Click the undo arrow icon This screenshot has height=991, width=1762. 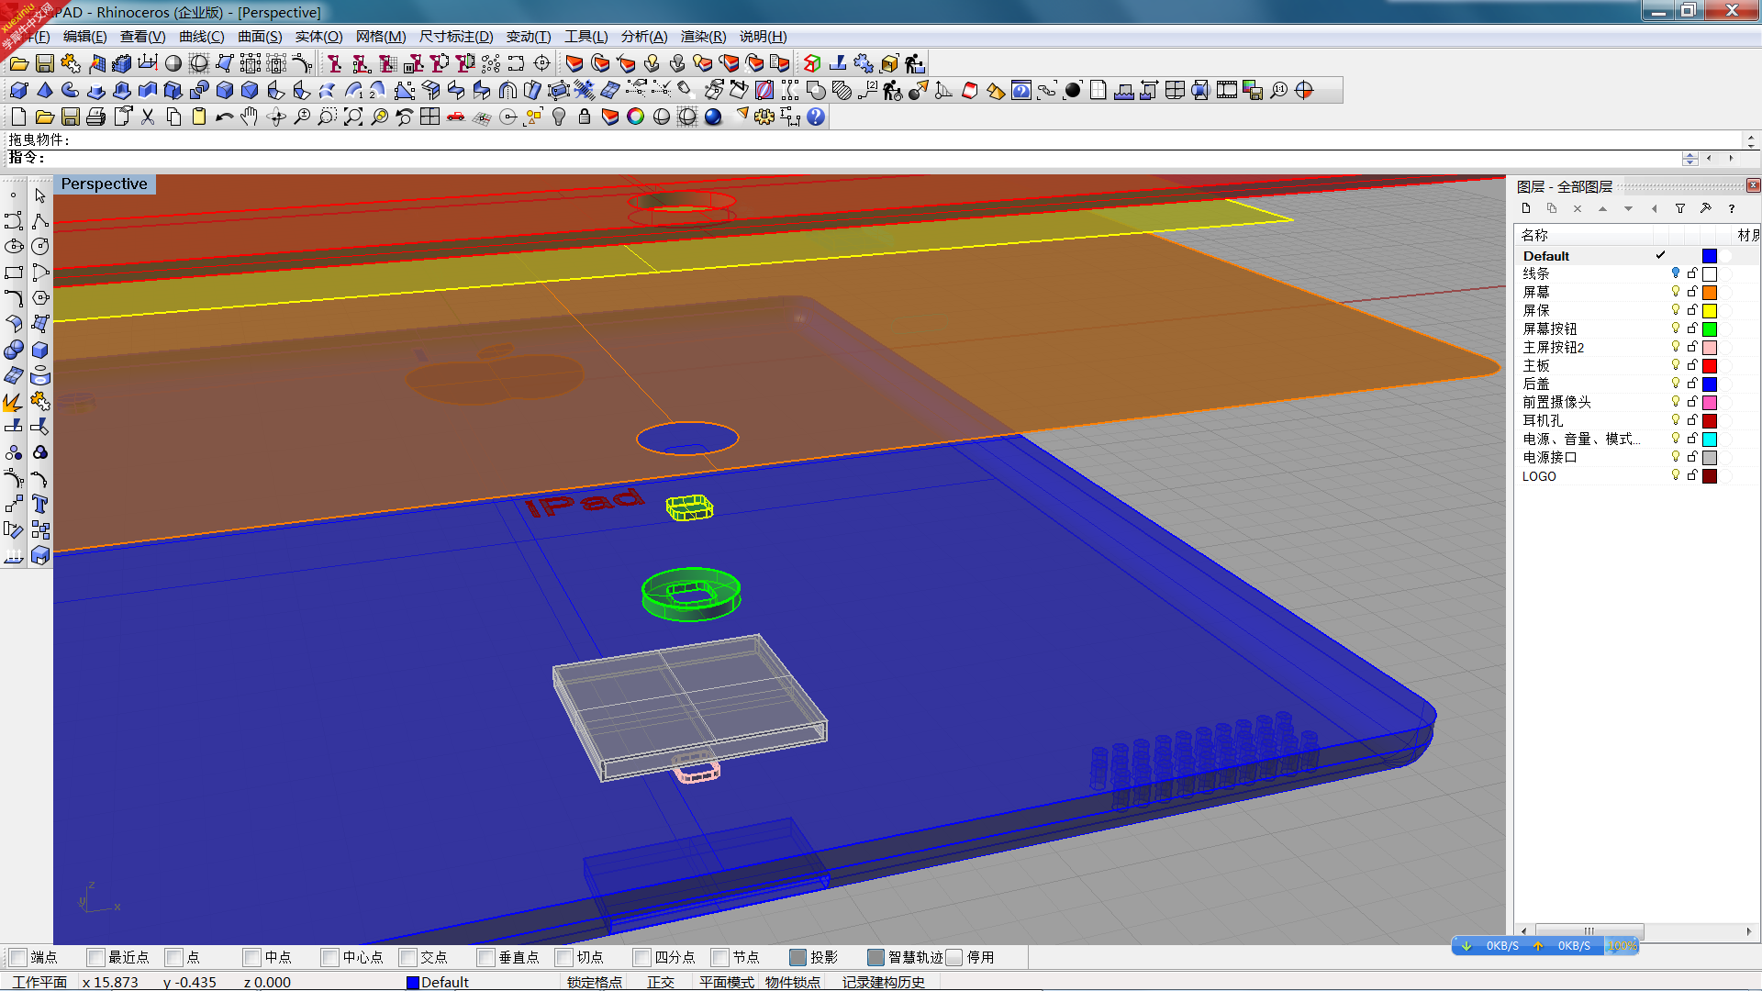click(224, 117)
